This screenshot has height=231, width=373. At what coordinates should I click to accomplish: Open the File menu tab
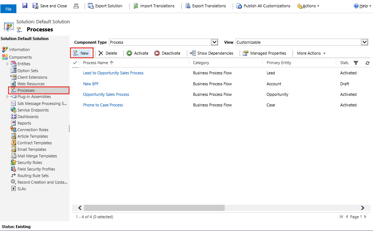pos(8,9)
